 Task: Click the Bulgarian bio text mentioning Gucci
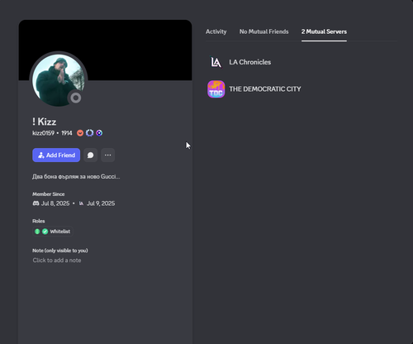click(x=76, y=176)
